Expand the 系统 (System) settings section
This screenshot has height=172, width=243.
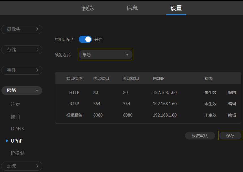22,166
